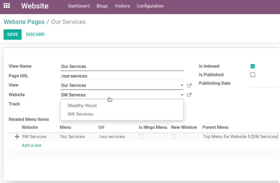Go to Visitors menu

point(122,6)
